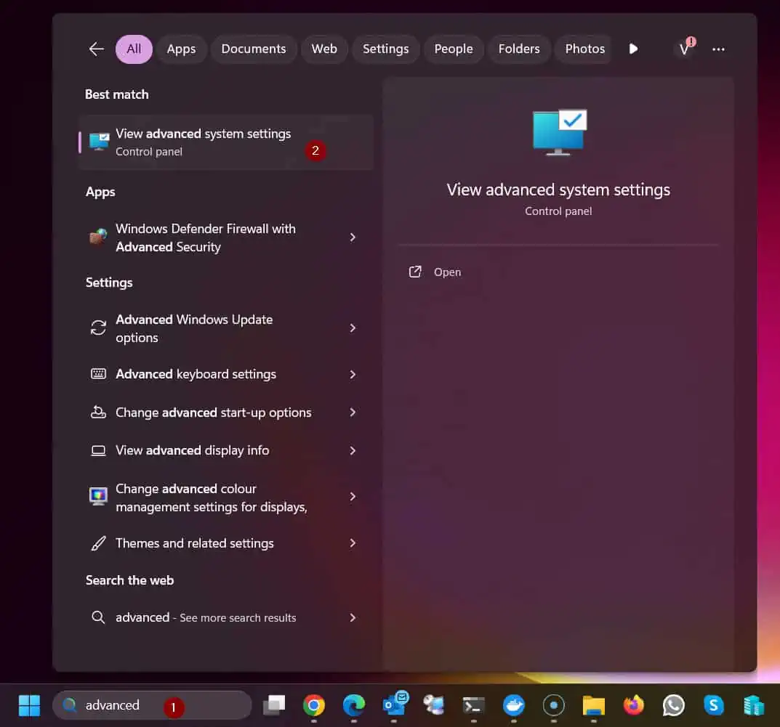Expand View advanced display info chevron

pyautogui.click(x=353, y=450)
